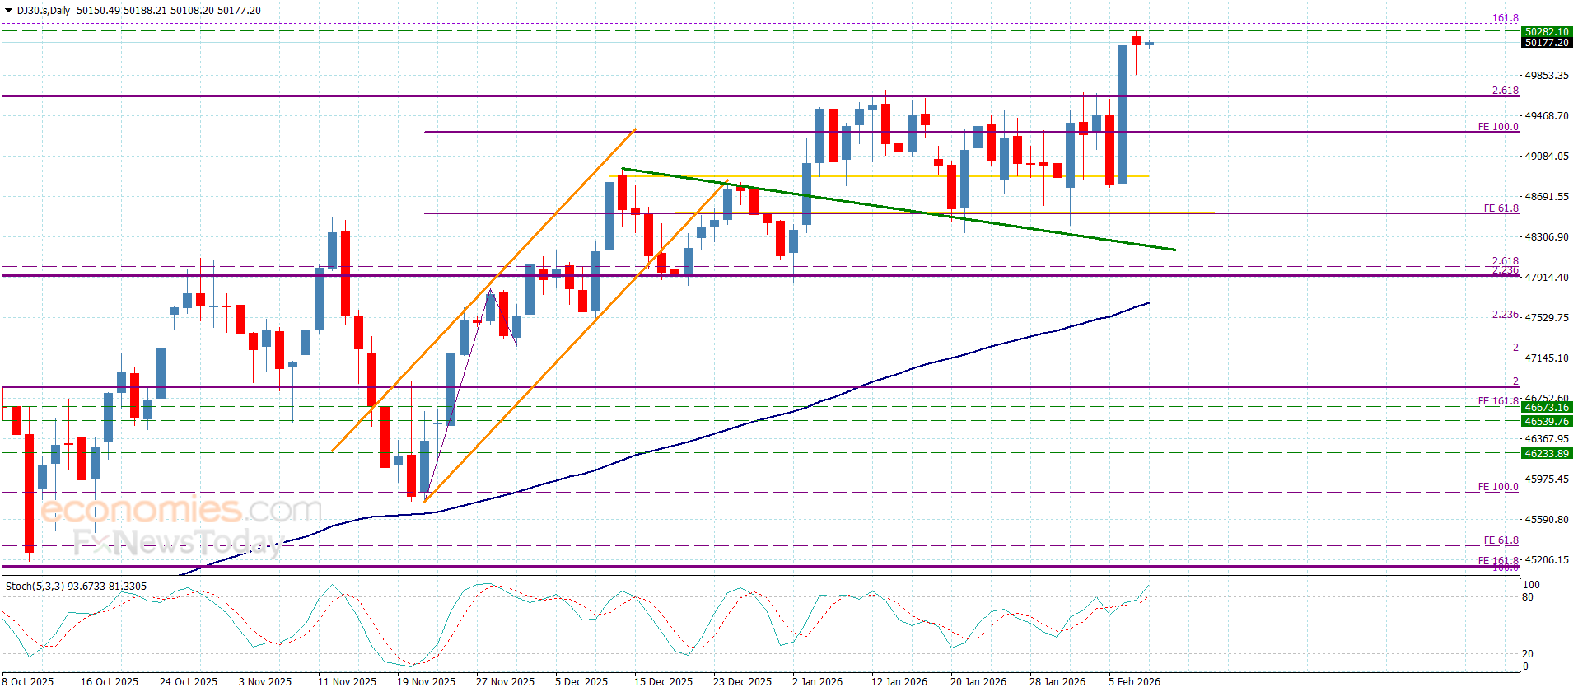This screenshot has height=692, width=1578.
Task: Click the 49468.70 price axis label
Action: coord(1547,116)
